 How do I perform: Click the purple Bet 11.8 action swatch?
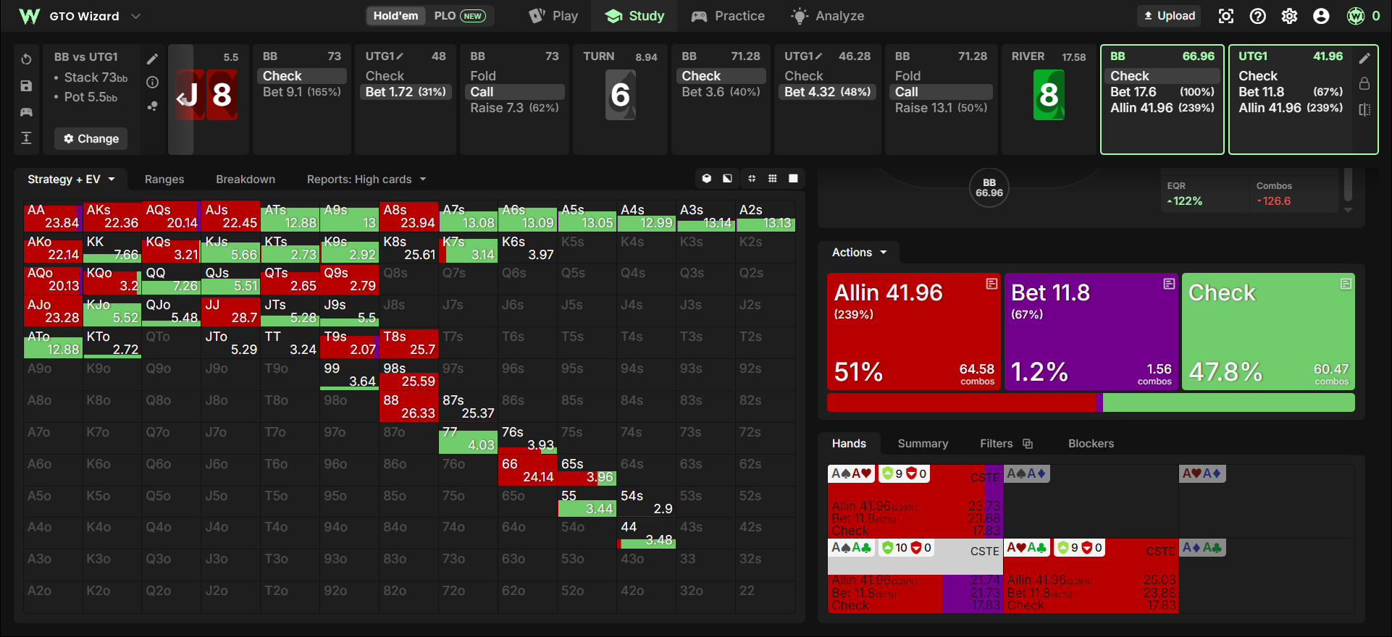pyautogui.click(x=1091, y=332)
